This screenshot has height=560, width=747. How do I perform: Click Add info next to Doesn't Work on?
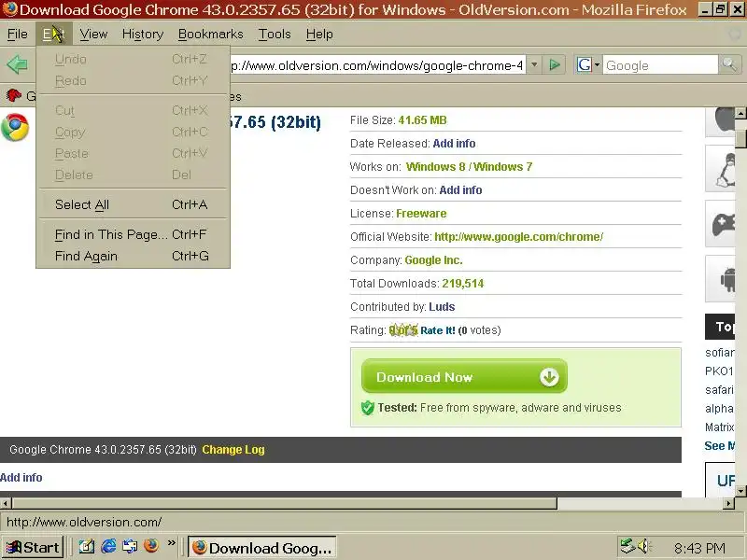460,190
